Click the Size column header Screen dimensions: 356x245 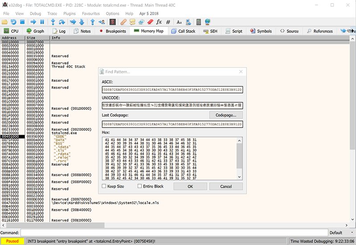37,38
